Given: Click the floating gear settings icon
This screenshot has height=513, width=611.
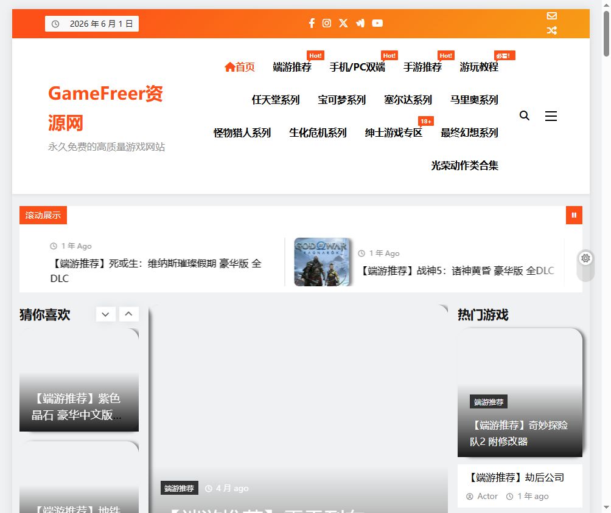Looking at the screenshot, I should [x=585, y=258].
